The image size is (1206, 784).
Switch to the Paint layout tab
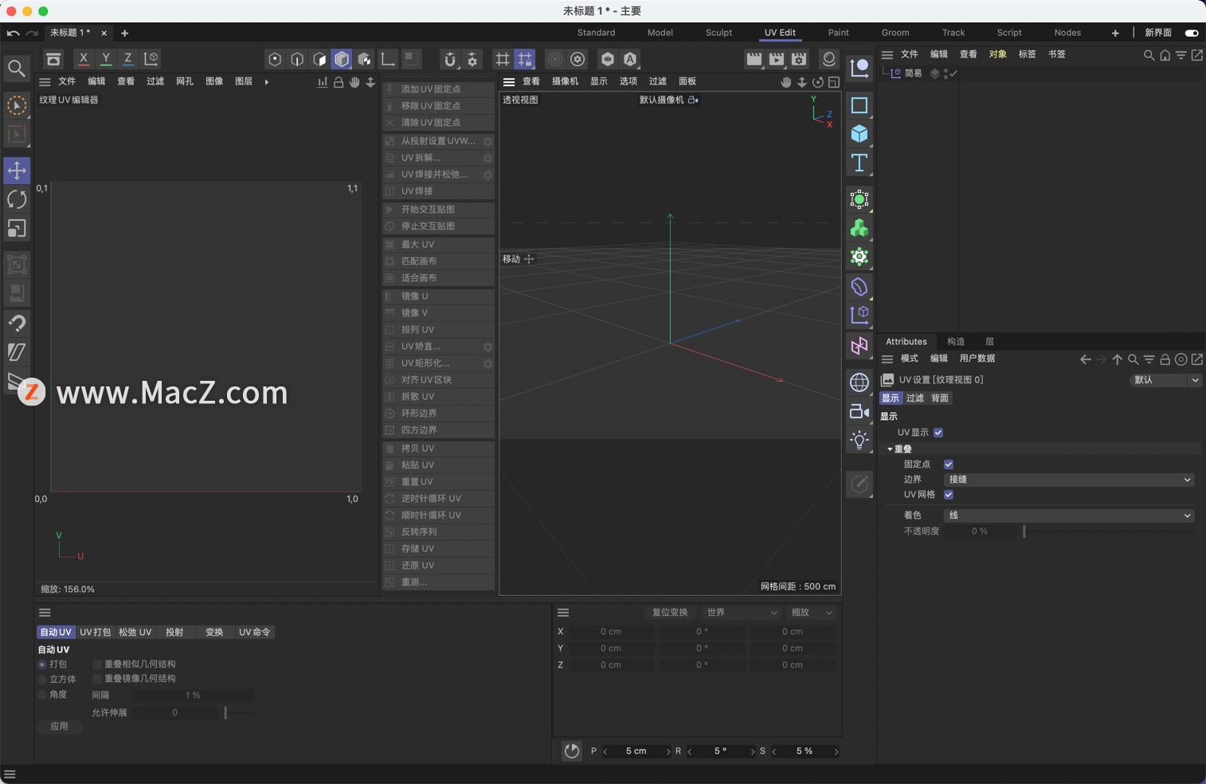coord(838,33)
